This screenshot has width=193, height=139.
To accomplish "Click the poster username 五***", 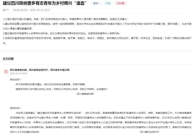I will tap(6, 10).
